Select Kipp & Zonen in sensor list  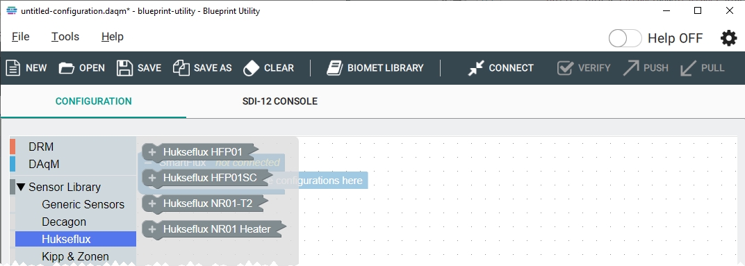tap(76, 256)
